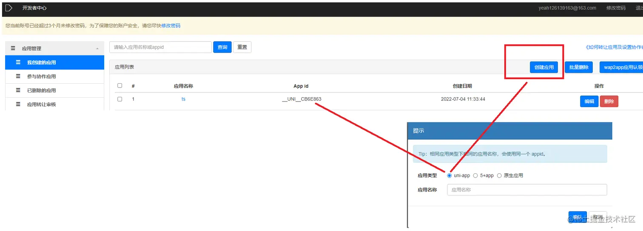Toggle the select-all checkbox in table header
Image resolution: width=643 pixels, height=231 pixels.
[x=119, y=85]
